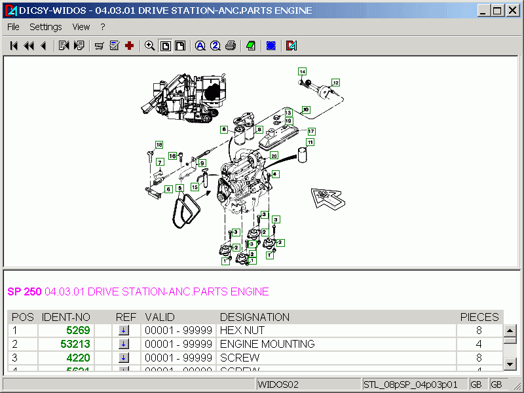Click position label 20 in diagram
The width and height of the screenshot is (524, 393).
(274, 156)
